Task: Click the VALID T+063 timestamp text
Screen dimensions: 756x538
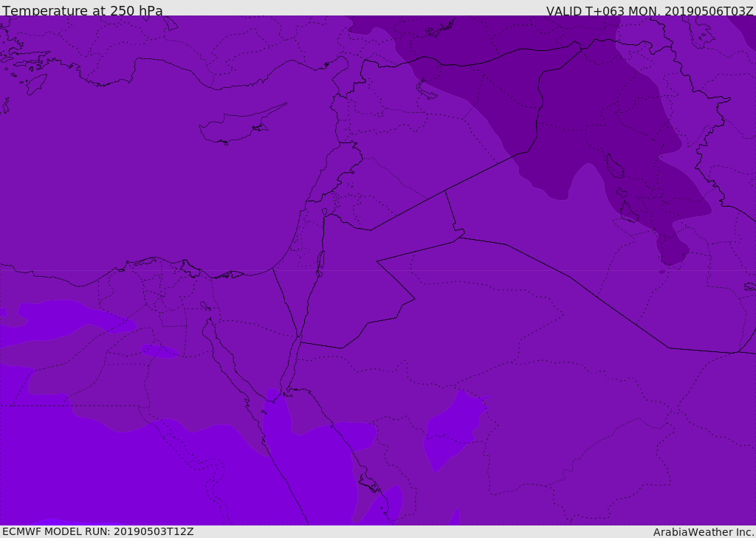Action: click(x=650, y=10)
